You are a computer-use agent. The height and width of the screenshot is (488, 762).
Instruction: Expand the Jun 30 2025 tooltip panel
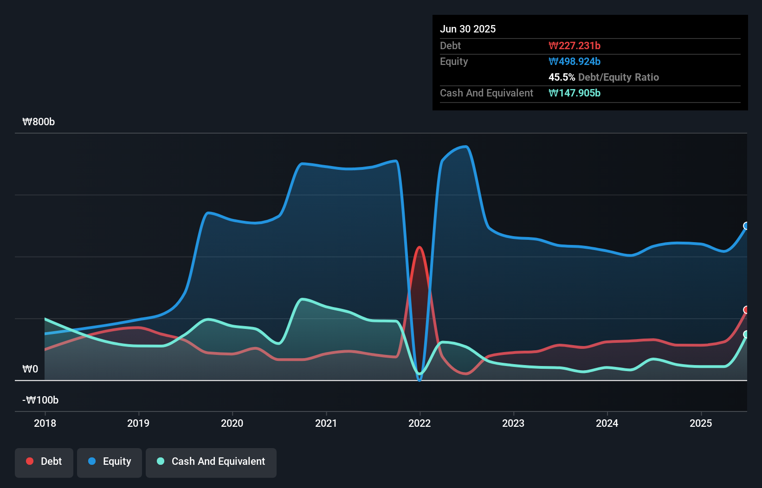(x=468, y=29)
